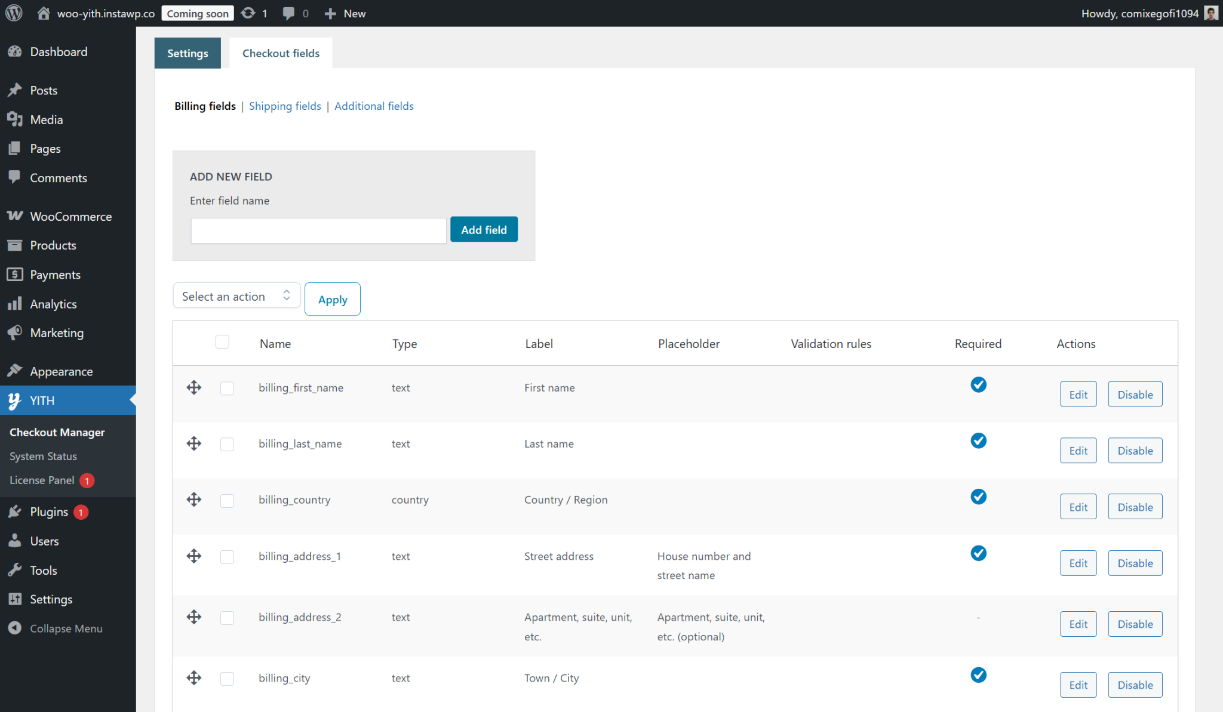The width and height of the screenshot is (1223, 712).
Task: Click the required checkmark for billing_last_name
Action: [x=978, y=441]
